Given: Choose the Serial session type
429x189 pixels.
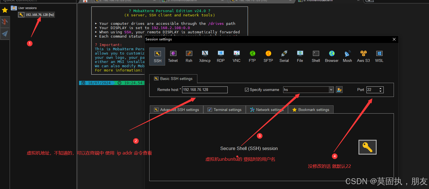Looking at the screenshot, I should coord(284,57).
